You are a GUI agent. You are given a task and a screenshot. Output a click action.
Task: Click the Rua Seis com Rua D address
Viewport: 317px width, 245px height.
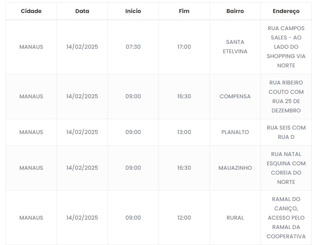[286, 132]
